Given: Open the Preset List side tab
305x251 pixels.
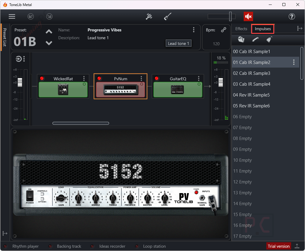Looking at the screenshot, I should pyautogui.click(x=5, y=37).
